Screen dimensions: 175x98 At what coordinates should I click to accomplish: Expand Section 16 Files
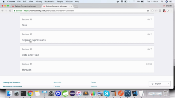(87, 22)
